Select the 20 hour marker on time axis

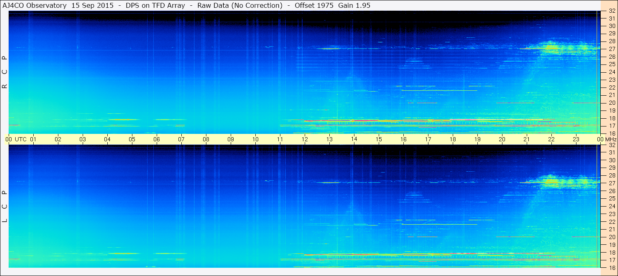502,139
